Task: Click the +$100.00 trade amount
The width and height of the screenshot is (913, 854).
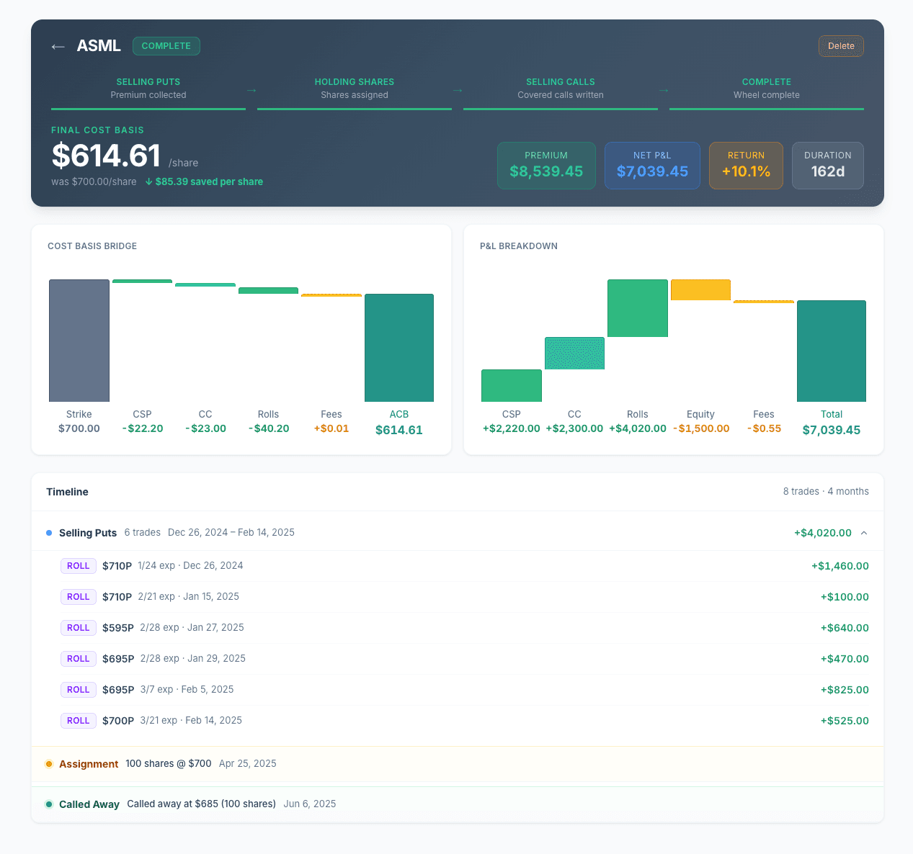Action: coord(845,597)
